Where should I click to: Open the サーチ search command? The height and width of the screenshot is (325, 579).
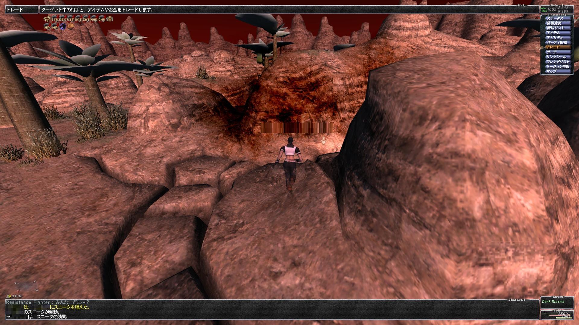pos(558,52)
